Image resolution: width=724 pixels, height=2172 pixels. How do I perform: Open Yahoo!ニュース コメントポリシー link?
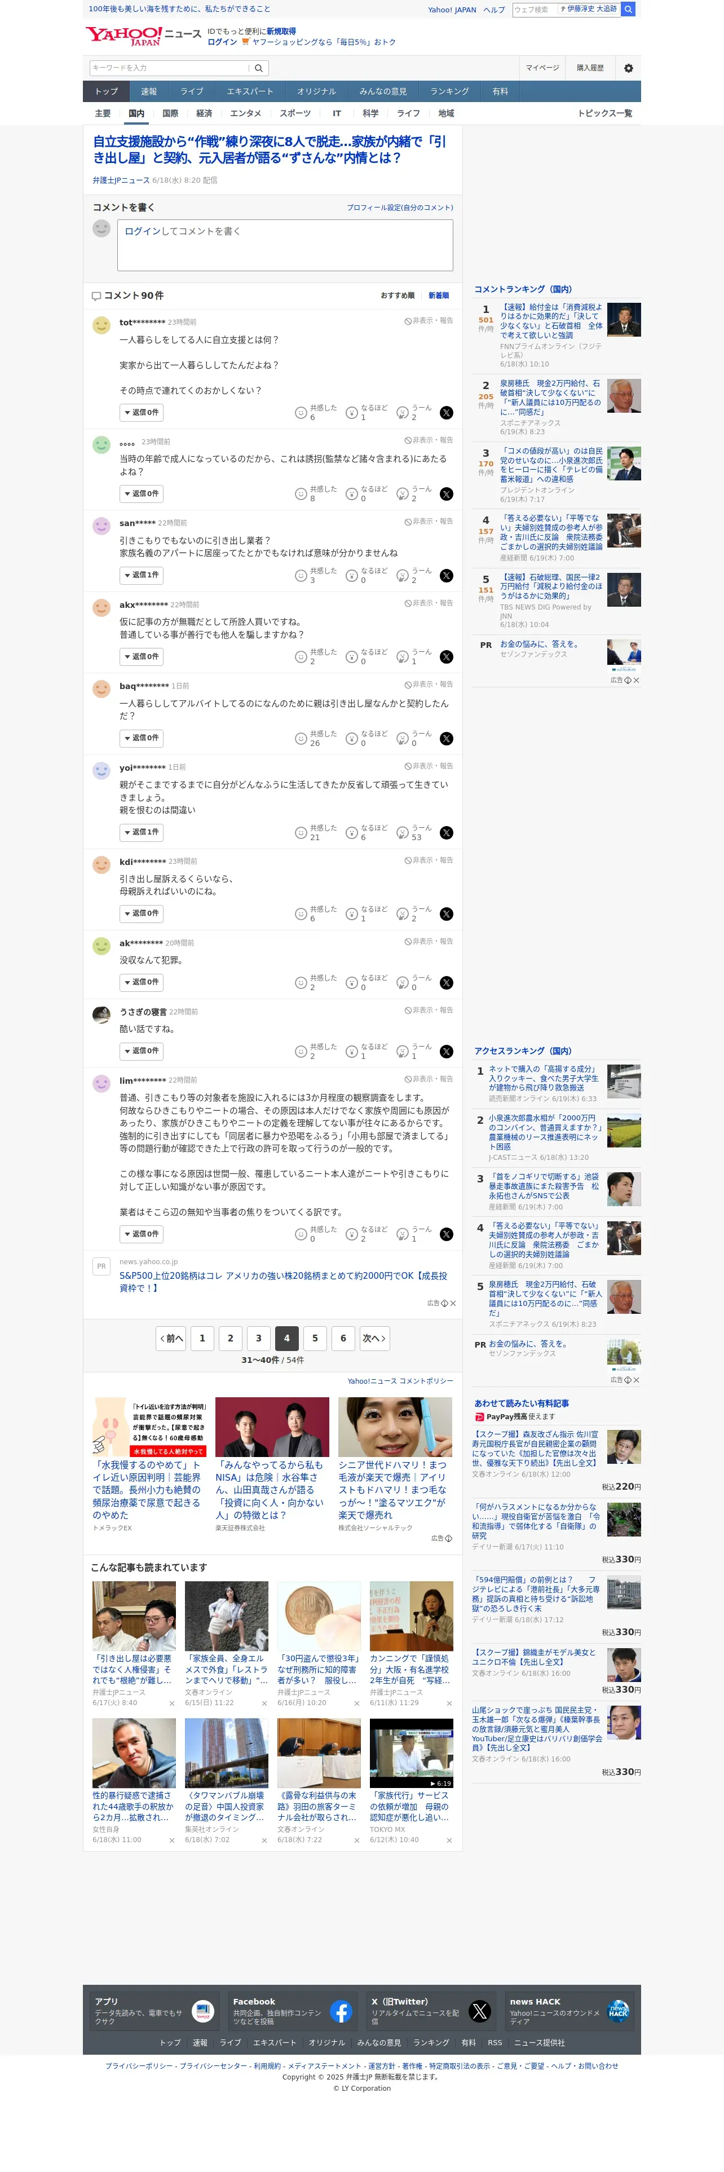pyautogui.click(x=400, y=1381)
